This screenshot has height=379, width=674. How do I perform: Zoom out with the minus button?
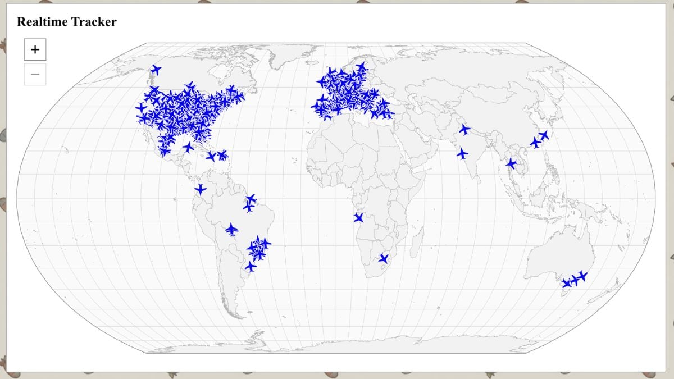pos(35,74)
